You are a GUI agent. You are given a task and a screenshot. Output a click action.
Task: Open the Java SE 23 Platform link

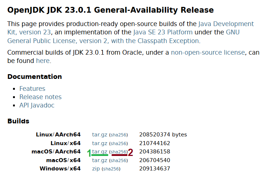point(163,32)
